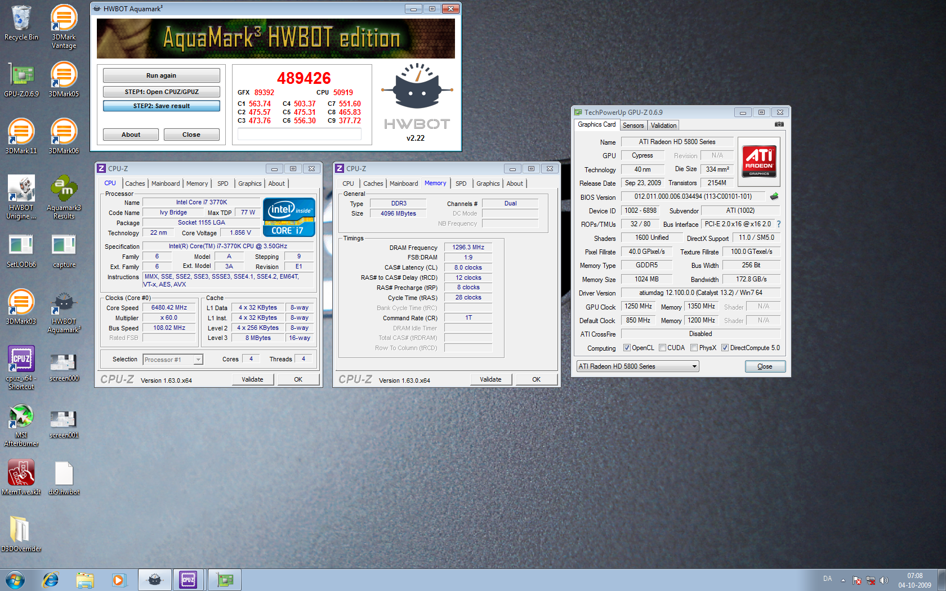Switch to GPU-Z taskbar button

pos(225,580)
